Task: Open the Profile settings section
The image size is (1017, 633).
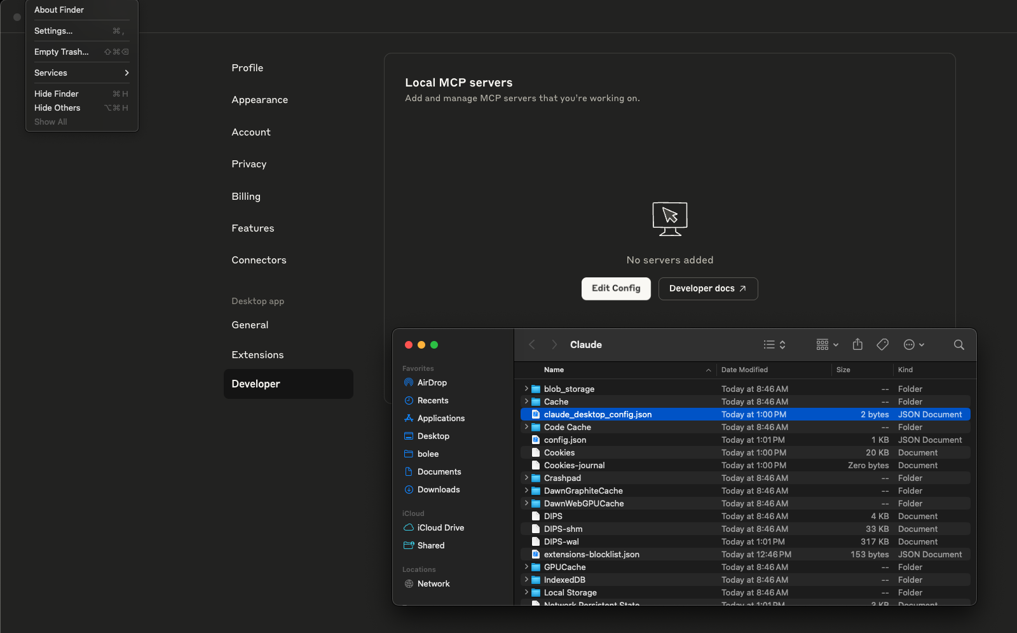Action: click(247, 68)
